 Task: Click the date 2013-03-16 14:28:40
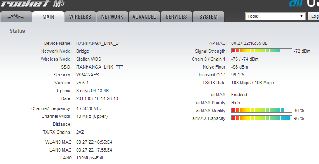click(97, 99)
